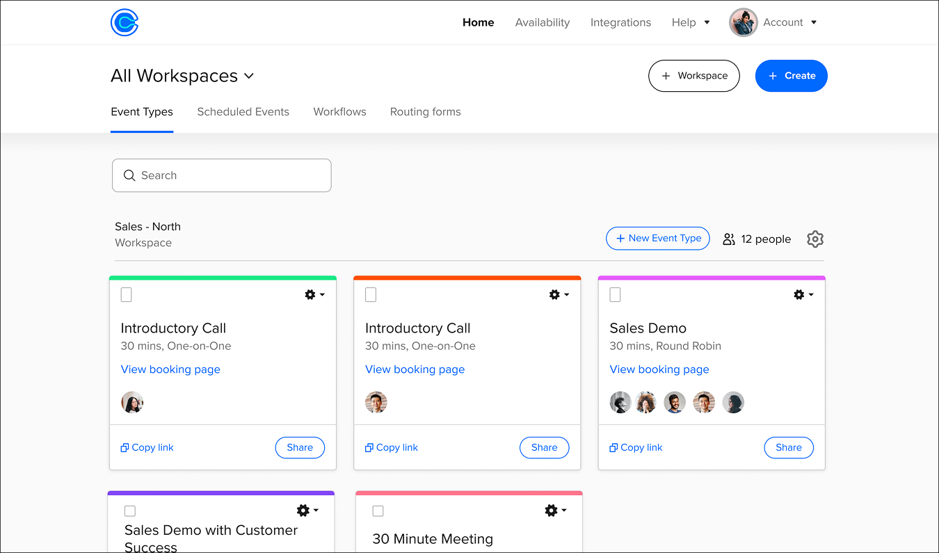Viewport: 939px width, 553px height.
Task: Switch to the Scheduled Events tab
Action: tap(243, 112)
